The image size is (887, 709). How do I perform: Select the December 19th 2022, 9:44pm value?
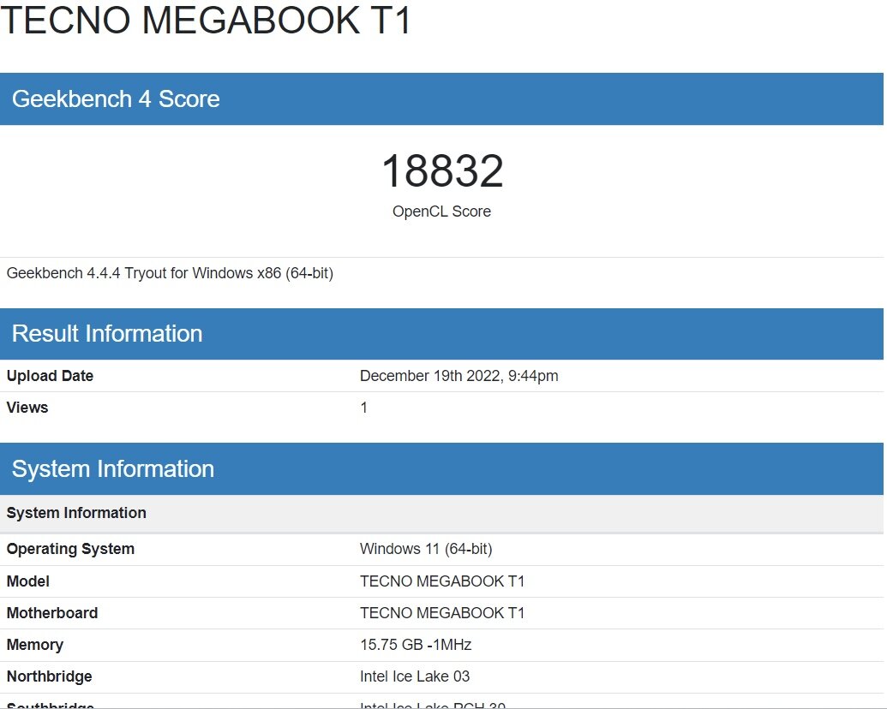tap(458, 376)
